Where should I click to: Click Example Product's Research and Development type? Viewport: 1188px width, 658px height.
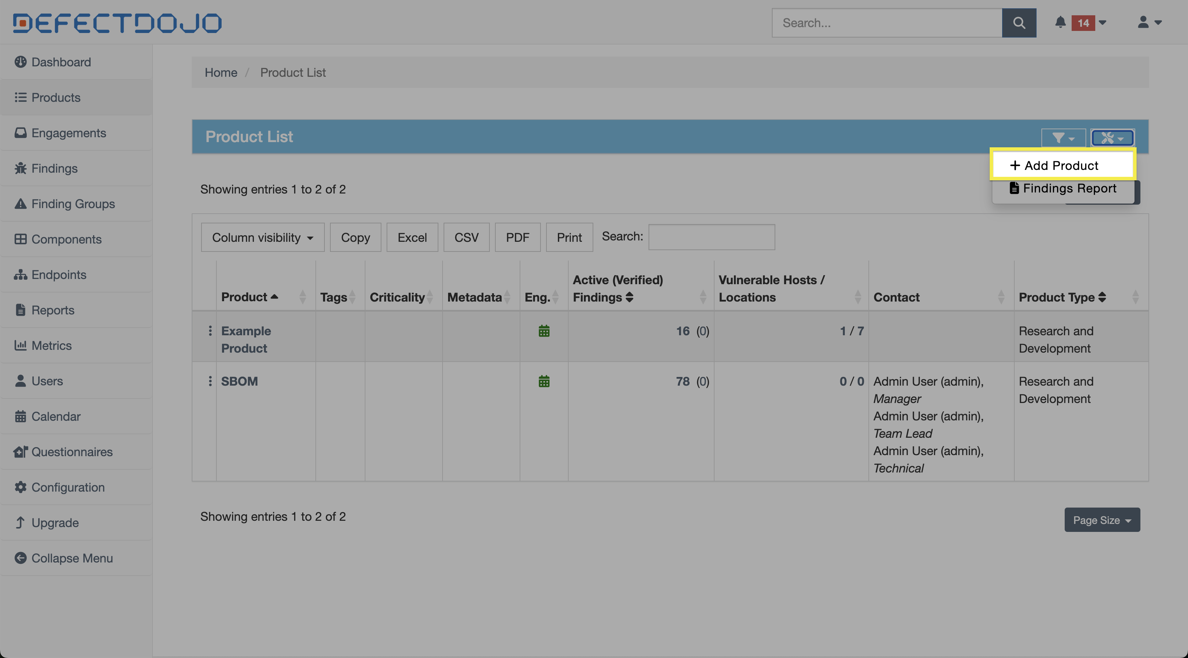pyautogui.click(x=1056, y=339)
